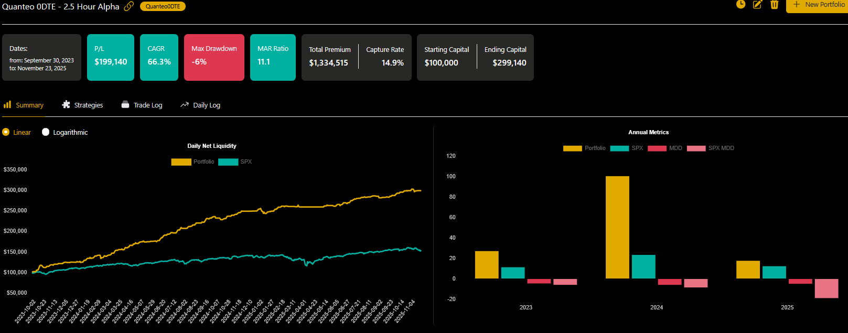Click the edit portfolio pencil icon
This screenshot has width=848, height=333.
click(757, 5)
